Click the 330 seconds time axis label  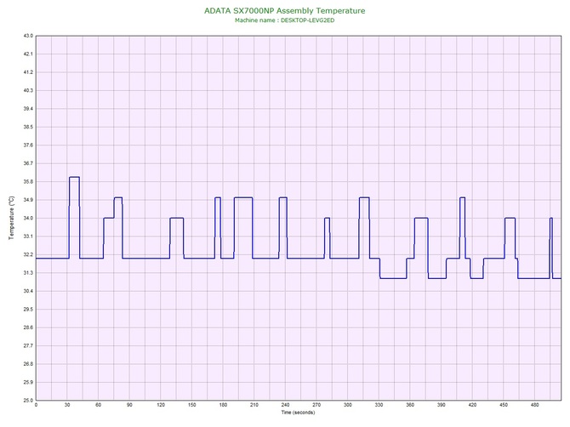(379, 405)
